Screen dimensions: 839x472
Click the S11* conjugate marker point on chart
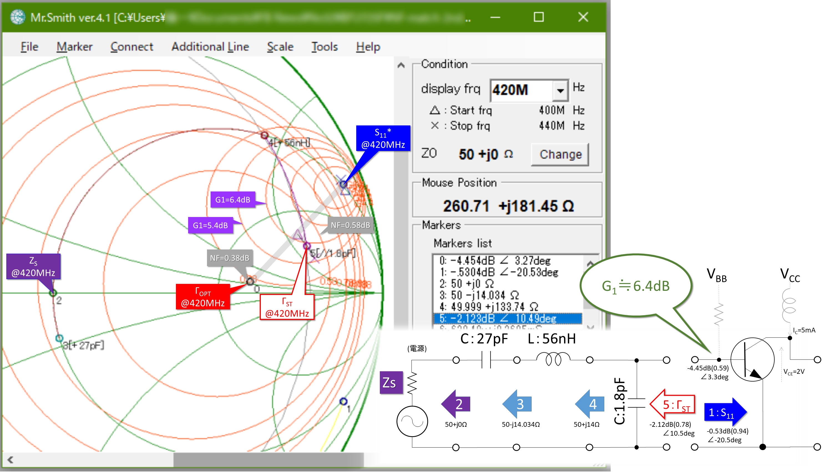click(x=343, y=184)
